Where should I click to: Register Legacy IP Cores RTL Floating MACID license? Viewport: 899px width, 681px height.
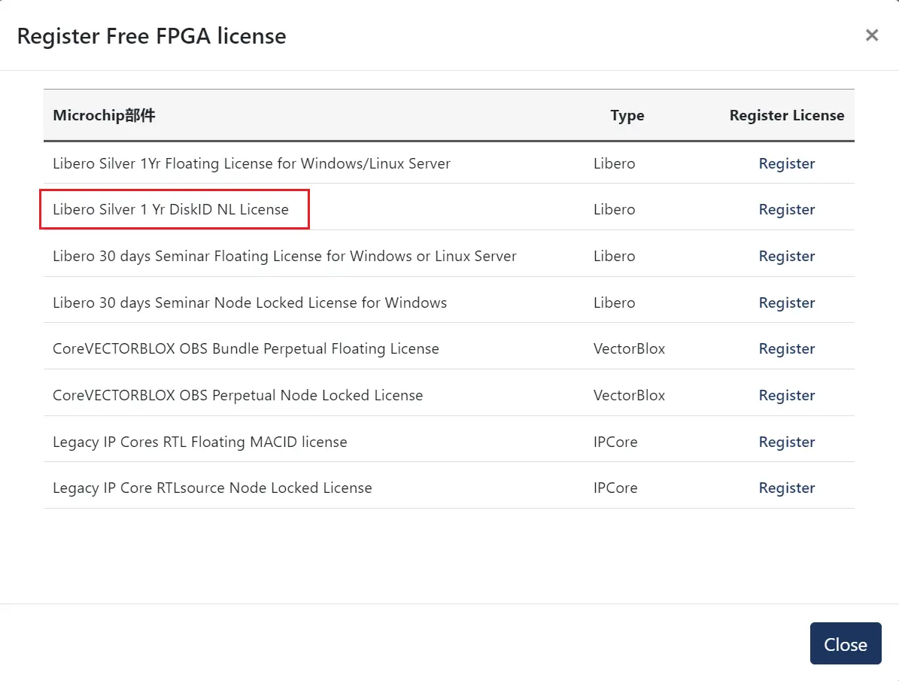pos(786,442)
